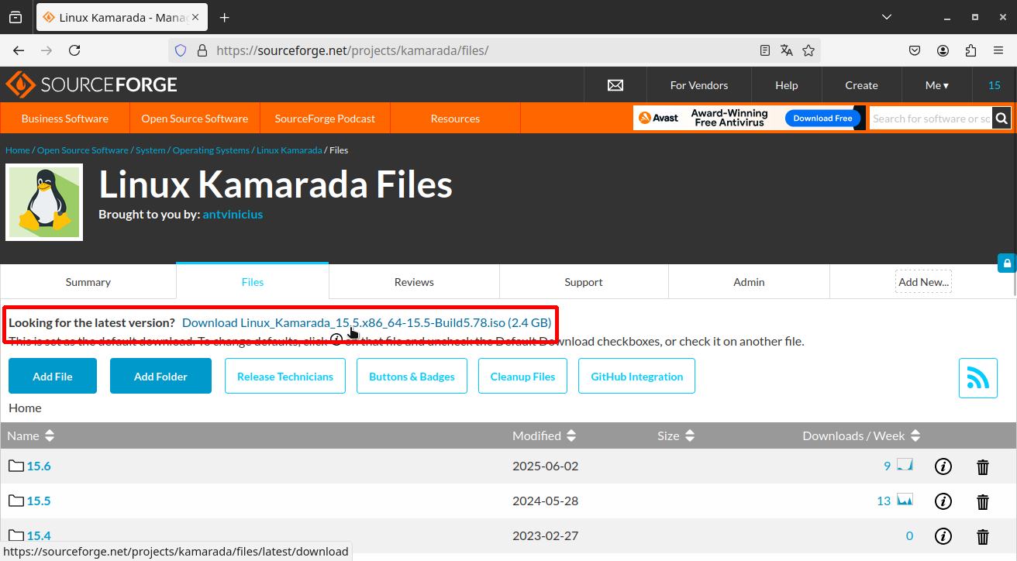Viewport: 1017px width, 561px height.
Task: Sort files by the Modified column
Action: [544, 435]
